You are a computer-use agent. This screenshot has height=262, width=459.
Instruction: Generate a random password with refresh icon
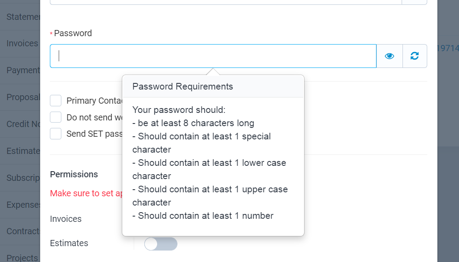[x=414, y=56]
